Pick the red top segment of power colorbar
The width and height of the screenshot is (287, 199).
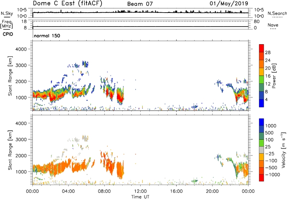[x=262, y=48]
